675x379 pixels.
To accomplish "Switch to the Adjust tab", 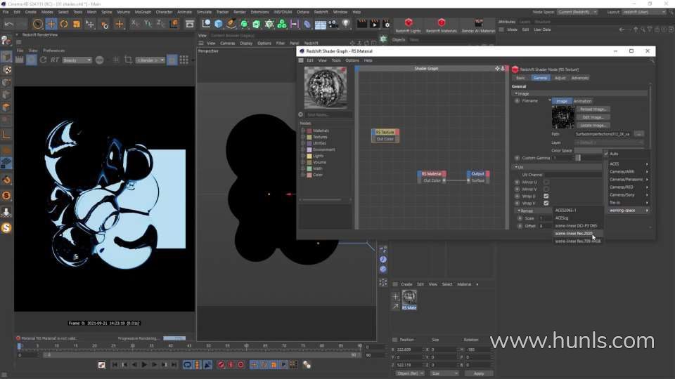I will (x=560, y=78).
